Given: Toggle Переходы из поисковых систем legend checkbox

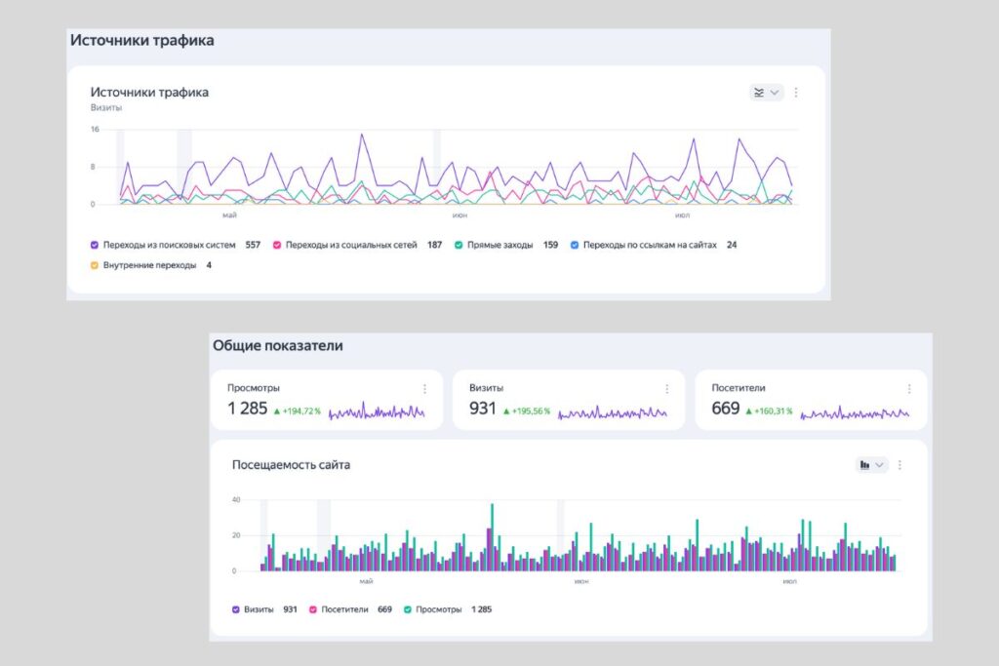Looking at the screenshot, I should coord(95,245).
